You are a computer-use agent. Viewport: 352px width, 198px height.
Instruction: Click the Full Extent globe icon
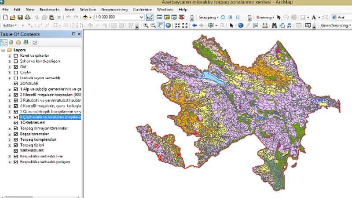click(168, 26)
